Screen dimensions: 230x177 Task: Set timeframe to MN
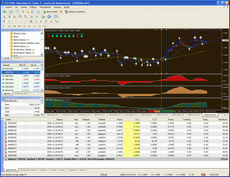(x=45, y=26)
